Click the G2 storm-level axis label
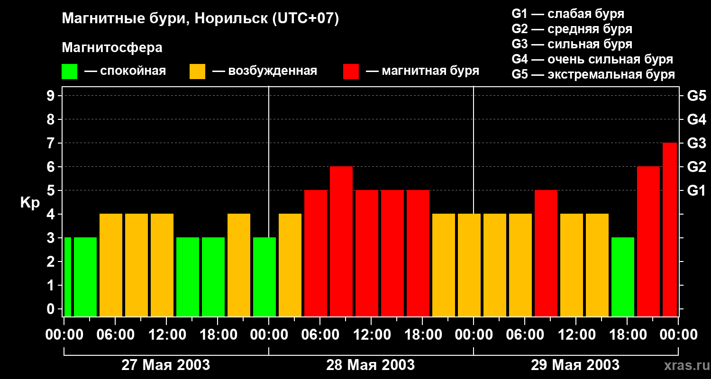This screenshot has width=711, height=379. (696, 167)
